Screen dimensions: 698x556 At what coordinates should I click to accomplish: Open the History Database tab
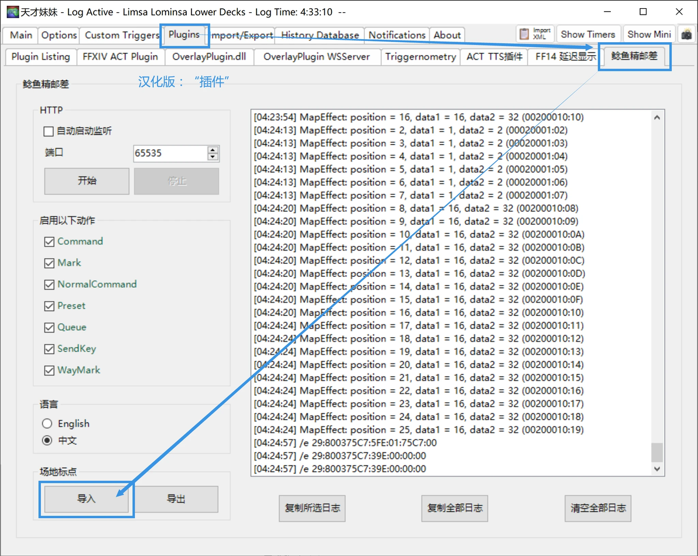click(320, 35)
